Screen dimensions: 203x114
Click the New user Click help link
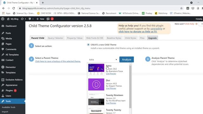tap(191, 24)
